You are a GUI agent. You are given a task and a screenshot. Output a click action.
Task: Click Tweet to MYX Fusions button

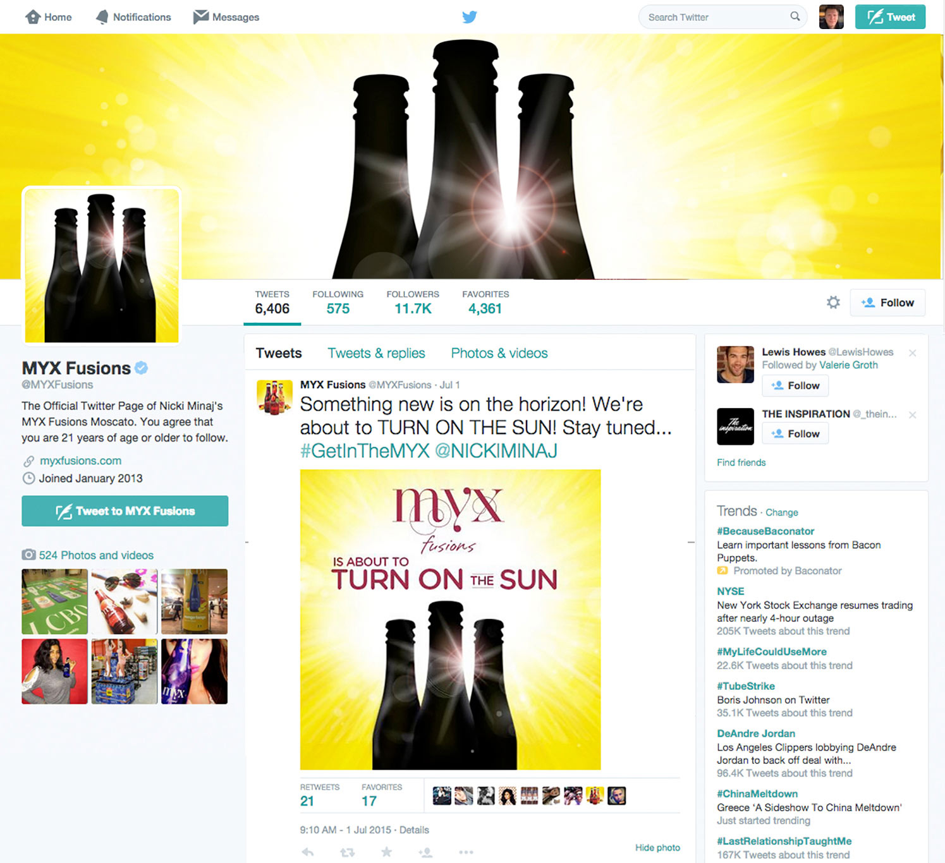pos(125,511)
